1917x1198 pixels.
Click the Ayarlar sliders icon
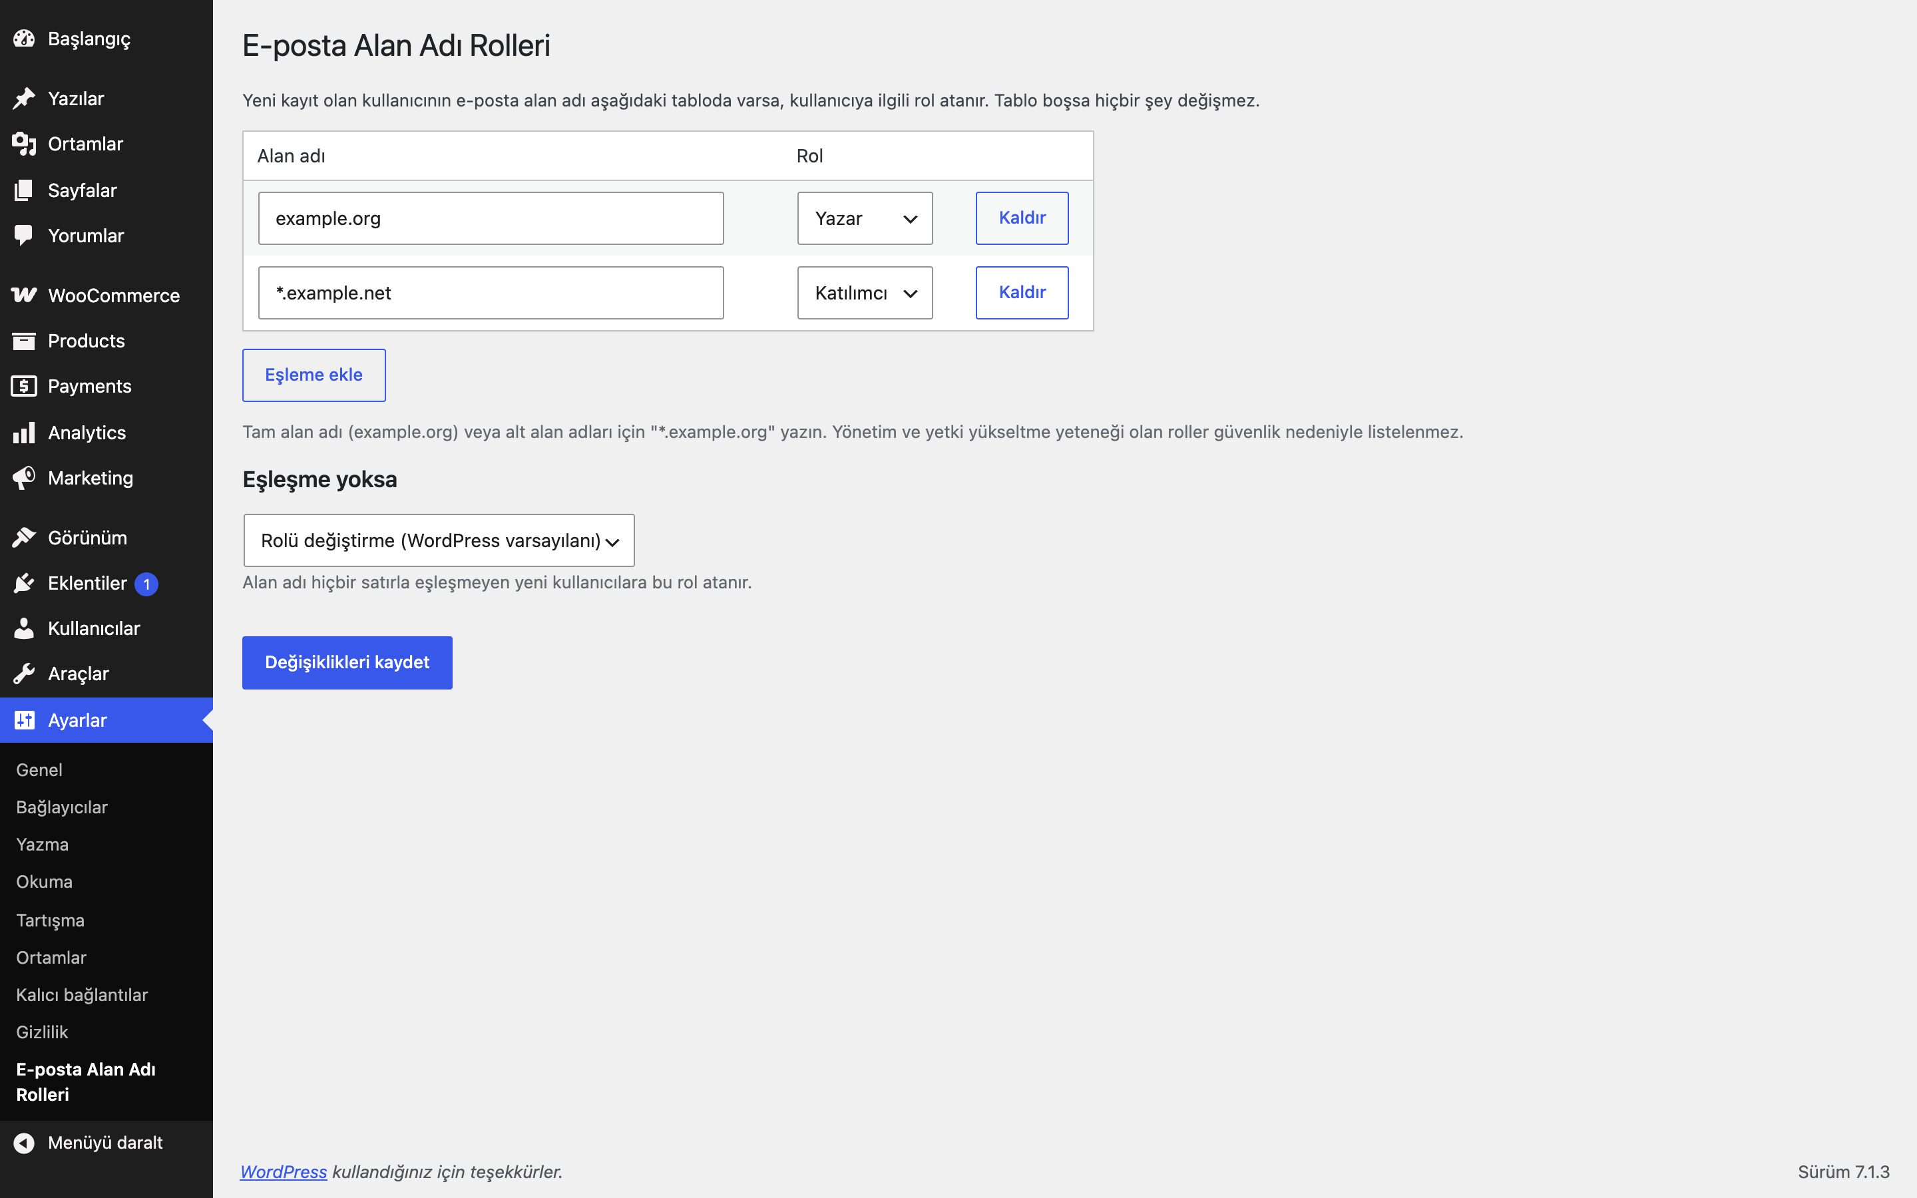point(24,719)
